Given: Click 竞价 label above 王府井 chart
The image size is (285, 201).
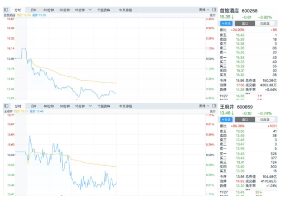Looking at the screenshot, I should tap(213, 111).
